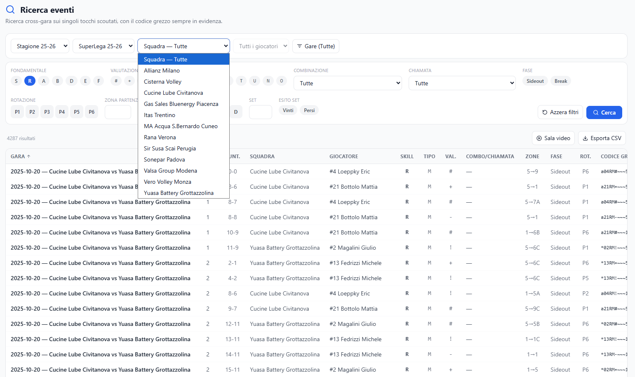Toggle the P4 rotation filter chip
Image resolution: width=635 pixels, height=377 pixels.
click(x=62, y=112)
